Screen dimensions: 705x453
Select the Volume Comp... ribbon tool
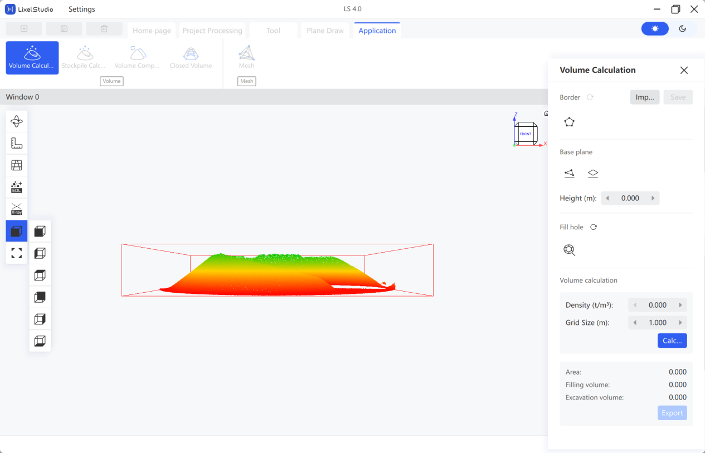pyautogui.click(x=137, y=58)
